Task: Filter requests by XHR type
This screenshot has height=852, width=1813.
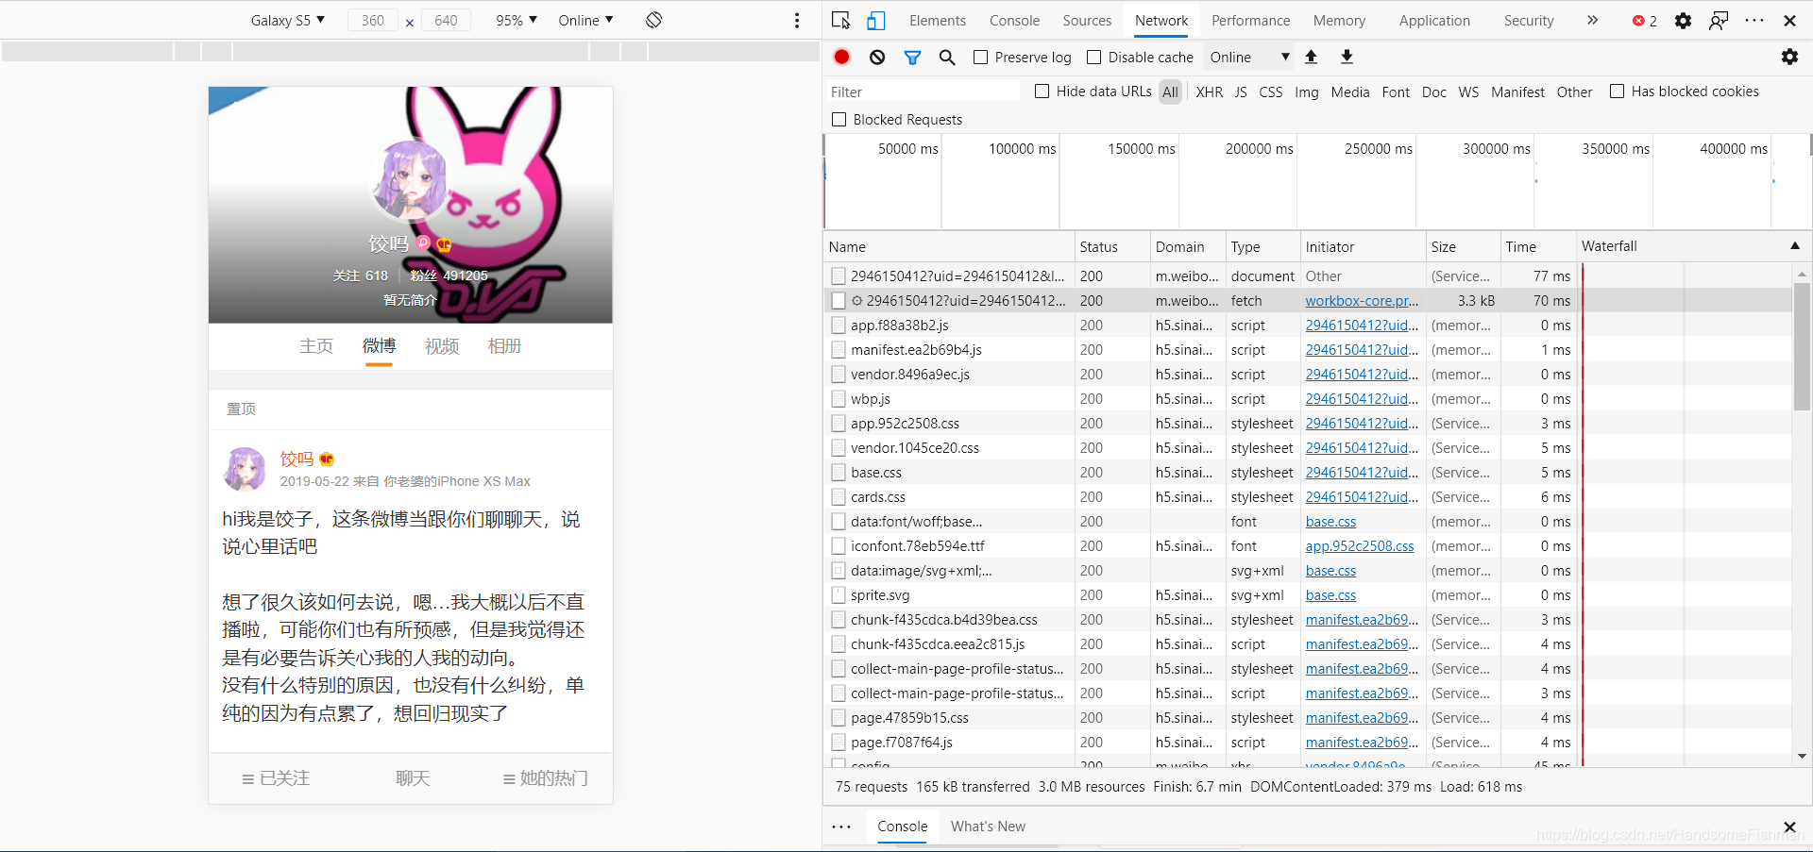Action: tap(1209, 92)
